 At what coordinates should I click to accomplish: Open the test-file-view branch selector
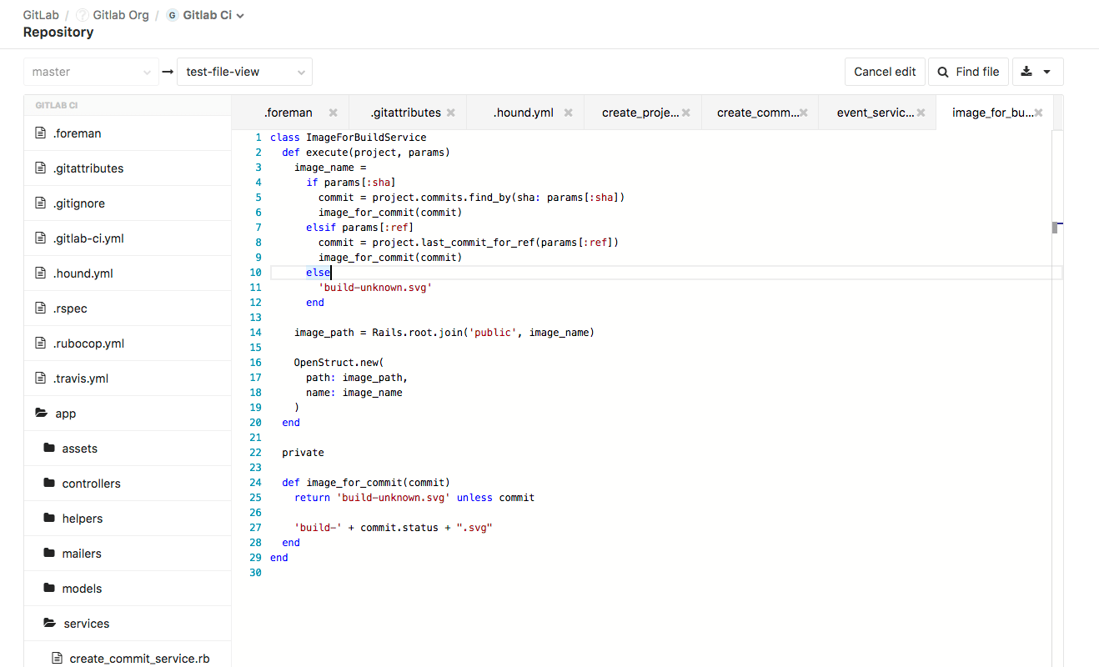[x=244, y=72]
